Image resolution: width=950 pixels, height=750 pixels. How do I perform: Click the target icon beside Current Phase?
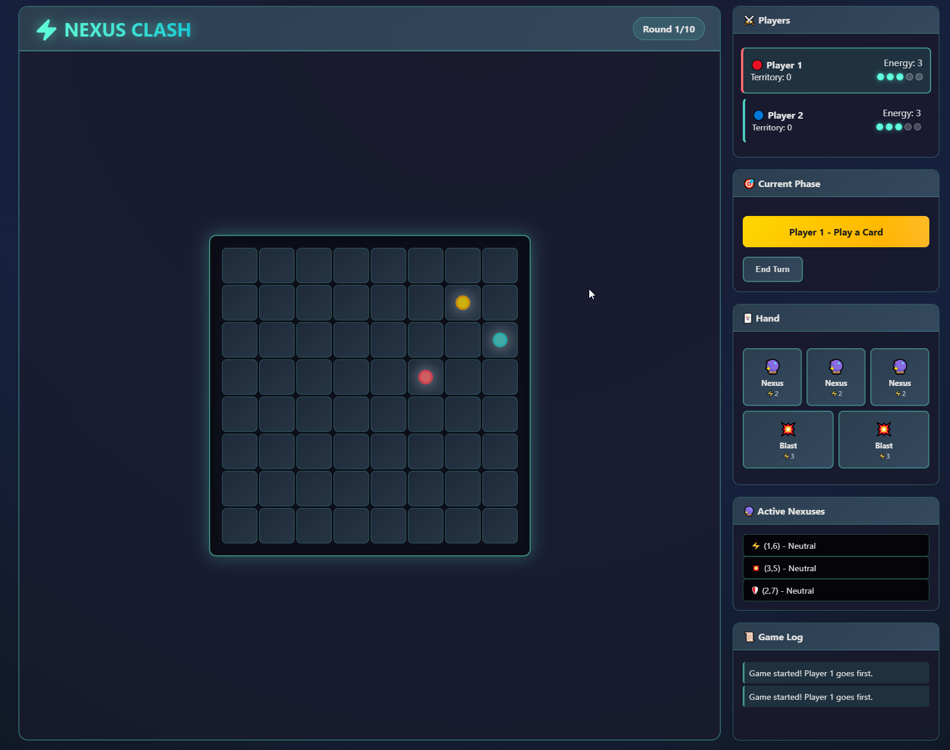(x=749, y=184)
